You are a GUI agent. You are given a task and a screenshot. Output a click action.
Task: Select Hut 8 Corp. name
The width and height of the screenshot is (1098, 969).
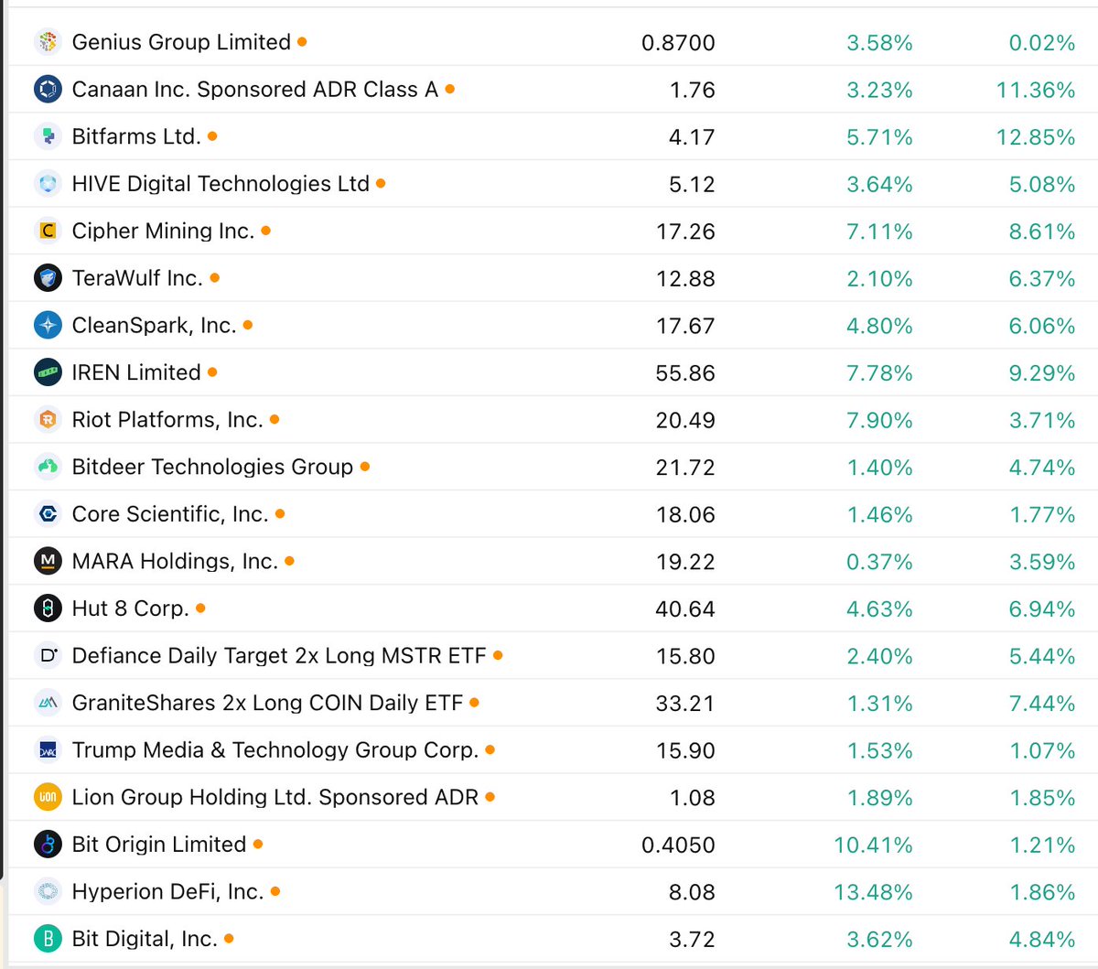tap(130, 608)
